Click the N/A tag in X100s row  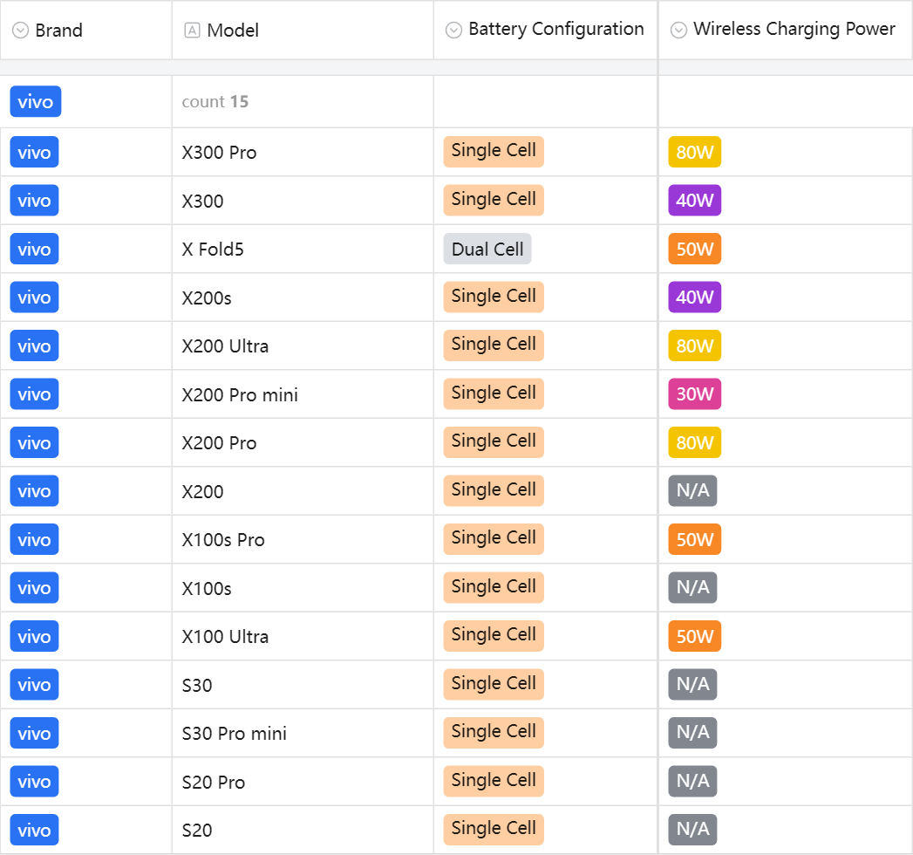click(x=693, y=588)
